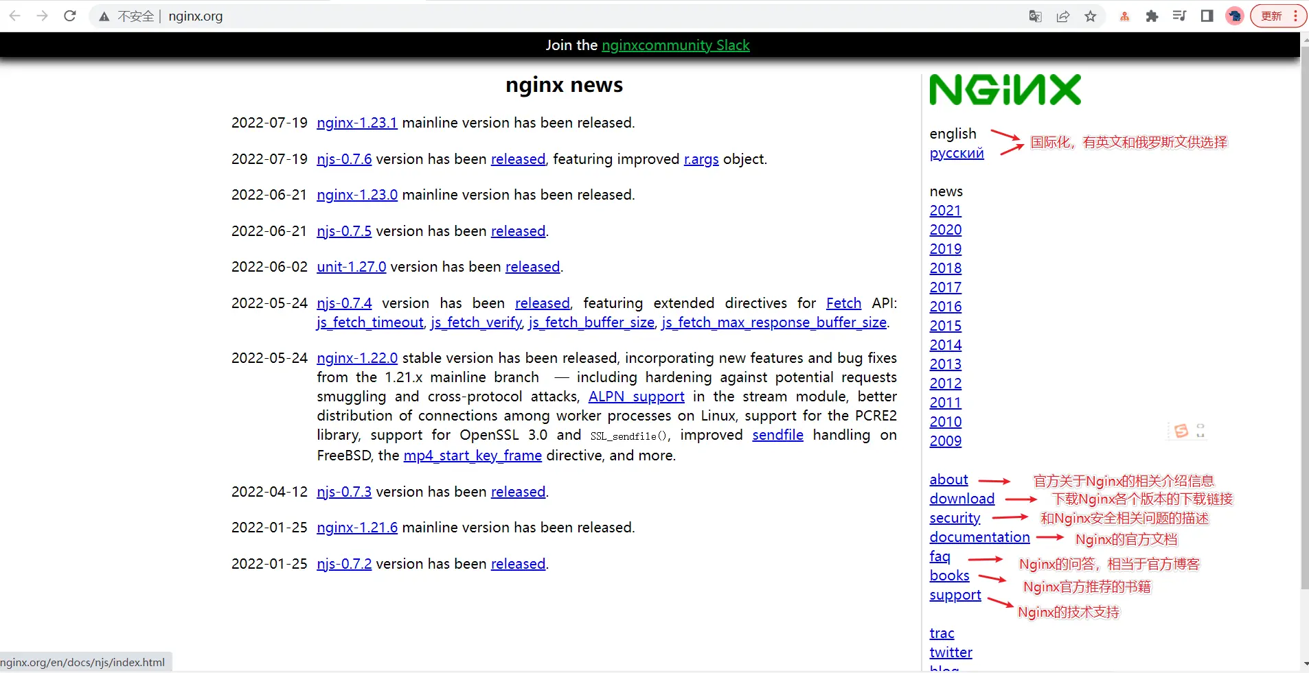This screenshot has height=673, width=1309.
Task: Click the NGINX logo
Action: [1005, 90]
